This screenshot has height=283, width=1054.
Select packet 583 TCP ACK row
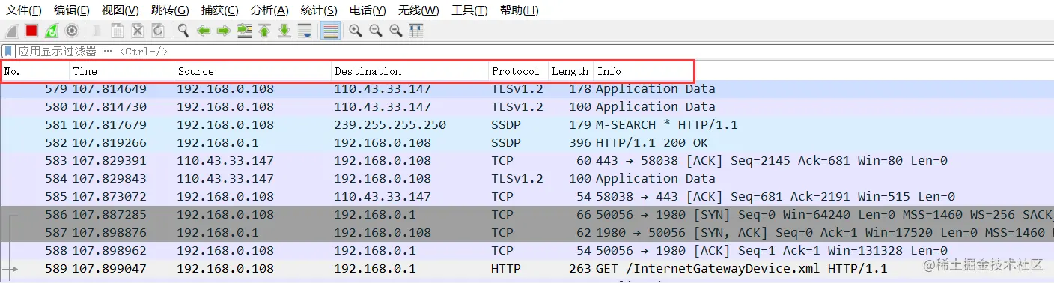tap(527, 161)
